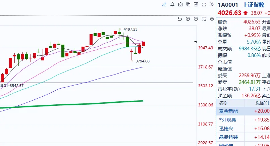
Task: Click the 3503.12 axis price label
Action: 205,86
